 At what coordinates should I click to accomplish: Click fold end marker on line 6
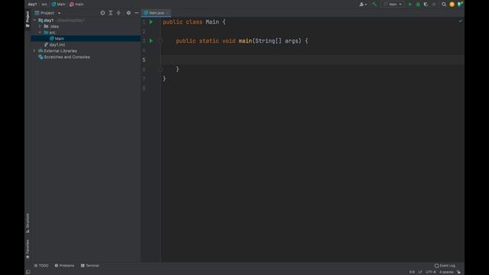(x=160, y=70)
